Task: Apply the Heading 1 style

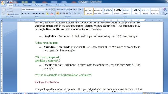Action: (x=108, y=11)
